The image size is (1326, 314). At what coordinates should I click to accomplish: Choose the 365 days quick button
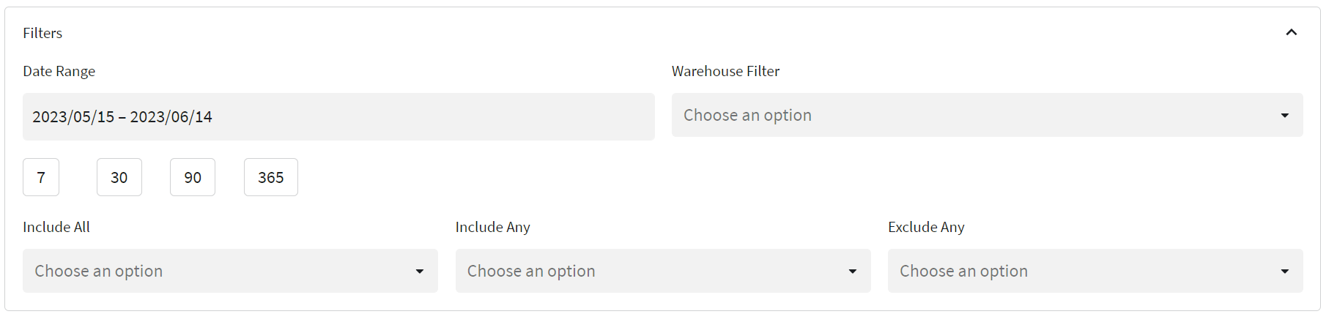click(271, 177)
